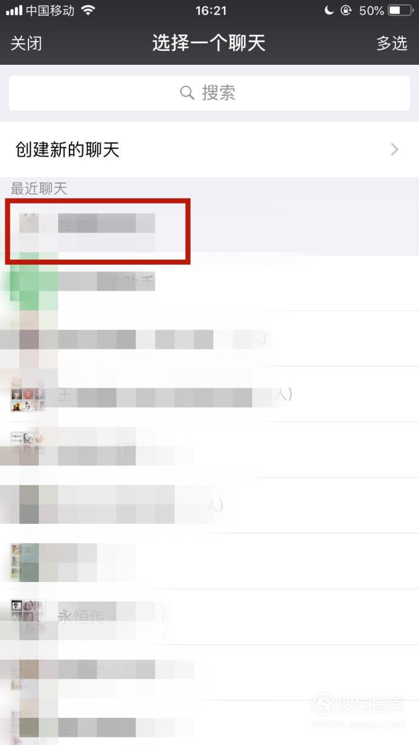Tap the avatar of the first recent chat

30,228
